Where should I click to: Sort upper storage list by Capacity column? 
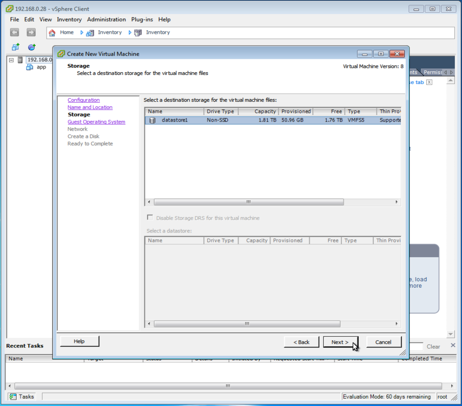pyautogui.click(x=258, y=111)
